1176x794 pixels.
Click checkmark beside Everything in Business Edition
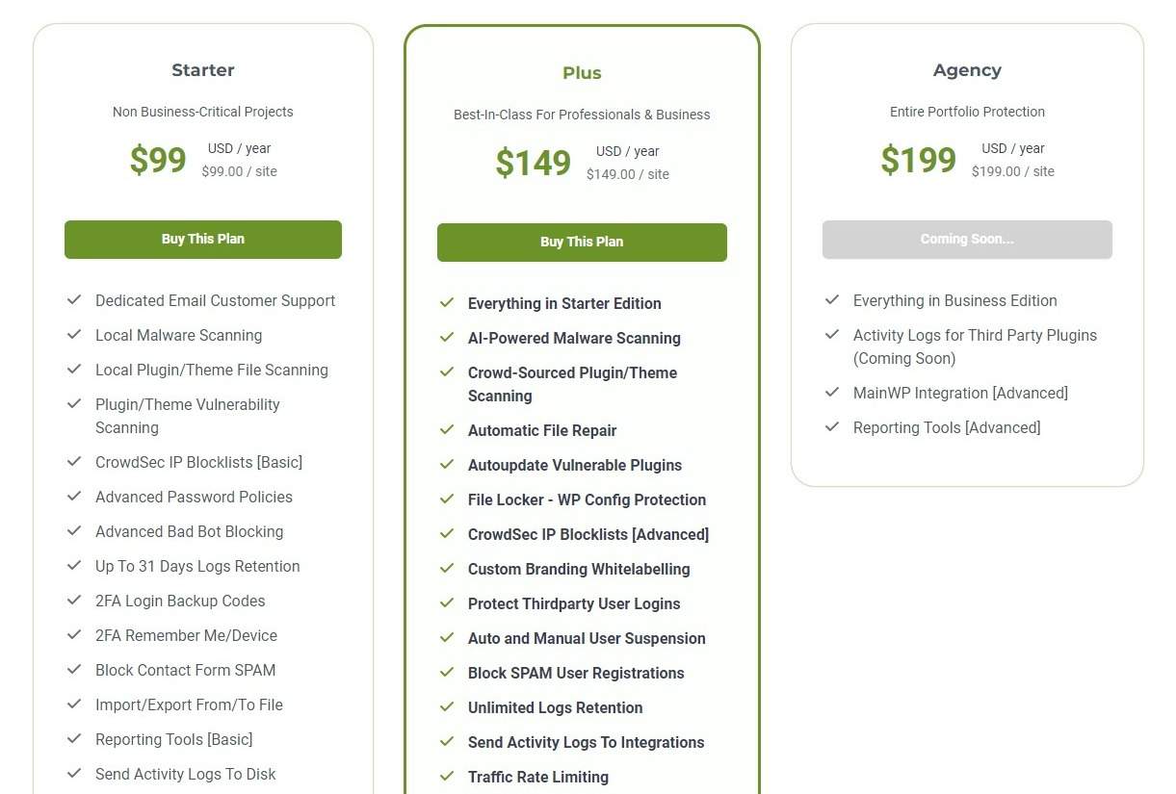[832, 299]
